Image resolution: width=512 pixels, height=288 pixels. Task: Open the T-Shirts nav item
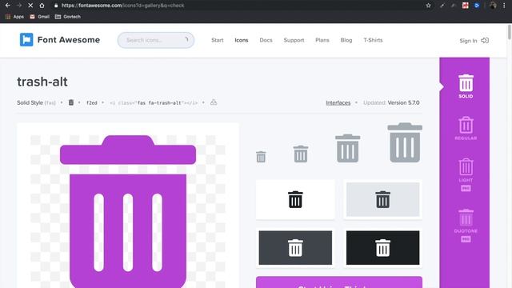click(373, 40)
